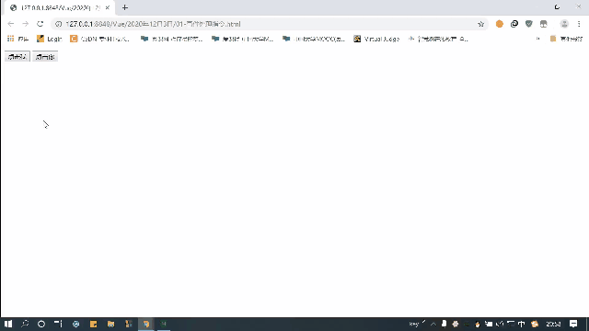
Task: Open a new browser tab
Action: point(125,7)
